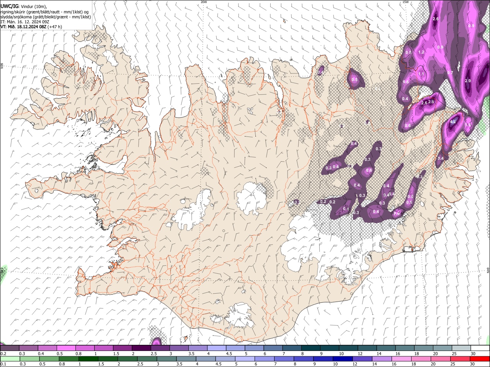
Task: Select the lilac swatch labeled 14 in rain legend
Action: [x=382, y=359]
